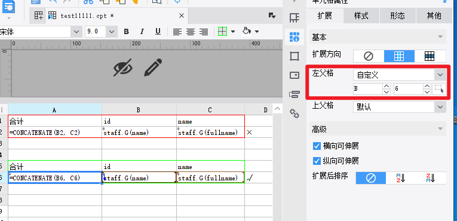The height and width of the screenshot is (221, 457).
Task: Toggle bold formatting
Action: [126, 32]
